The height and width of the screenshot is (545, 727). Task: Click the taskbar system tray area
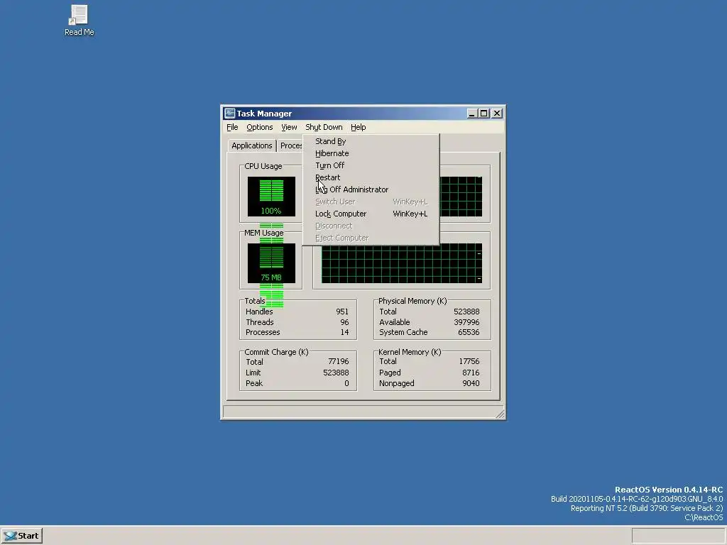pyautogui.click(x=678, y=536)
